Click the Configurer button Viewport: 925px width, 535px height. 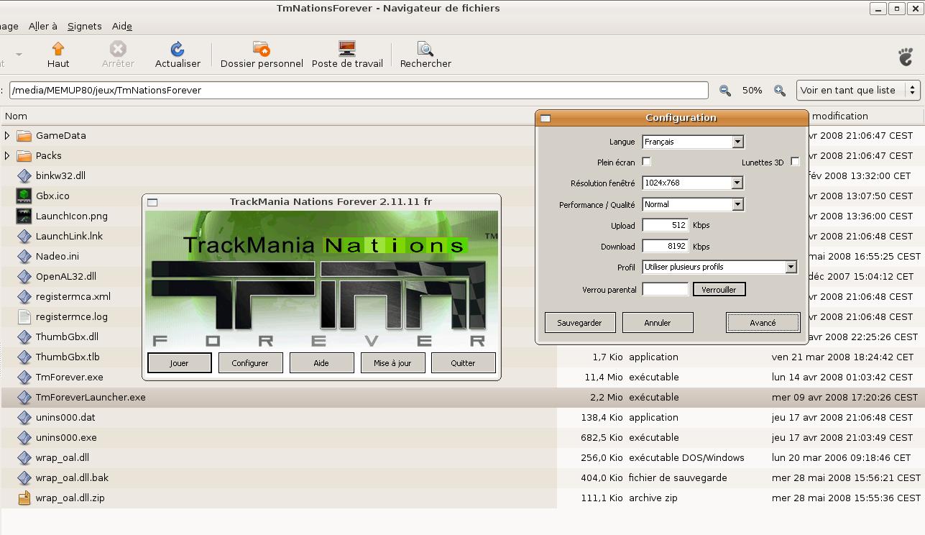[x=250, y=363]
